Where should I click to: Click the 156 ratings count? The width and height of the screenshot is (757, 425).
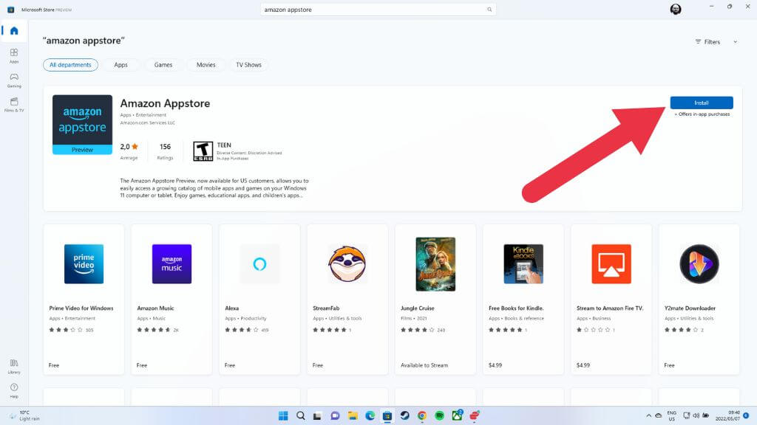(165, 147)
